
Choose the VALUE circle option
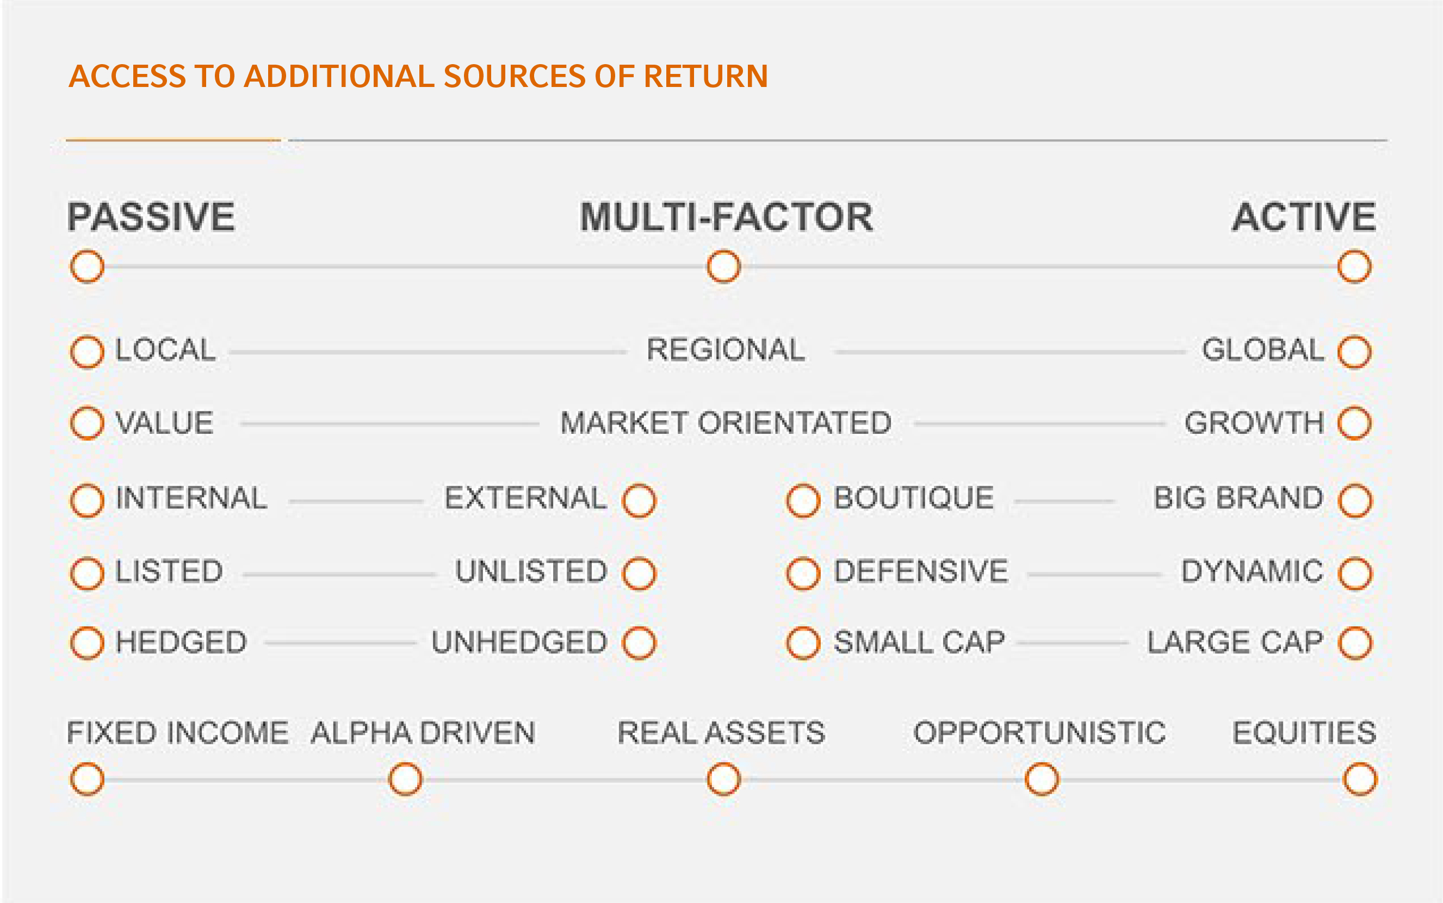click(x=87, y=424)
